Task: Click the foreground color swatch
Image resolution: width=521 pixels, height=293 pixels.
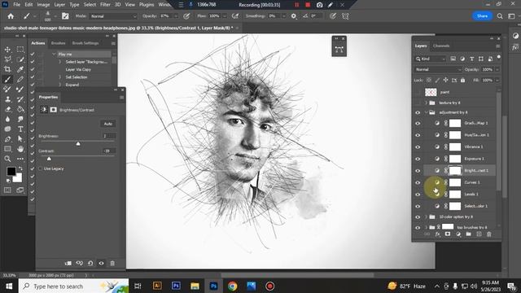Action: pyautogui.click(x=11, y=172)
